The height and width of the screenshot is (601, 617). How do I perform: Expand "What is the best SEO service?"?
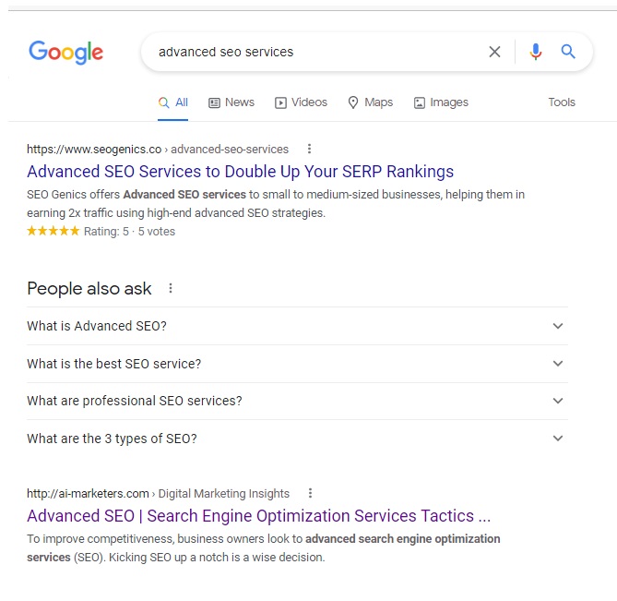point(557,364)
